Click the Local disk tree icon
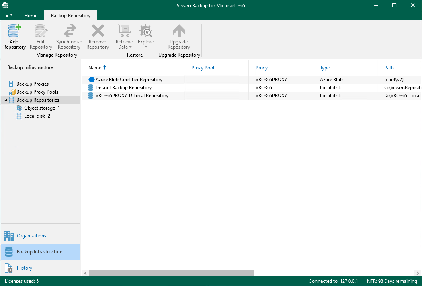The width and height of the screenshot is (422, 286). (19, 116)
